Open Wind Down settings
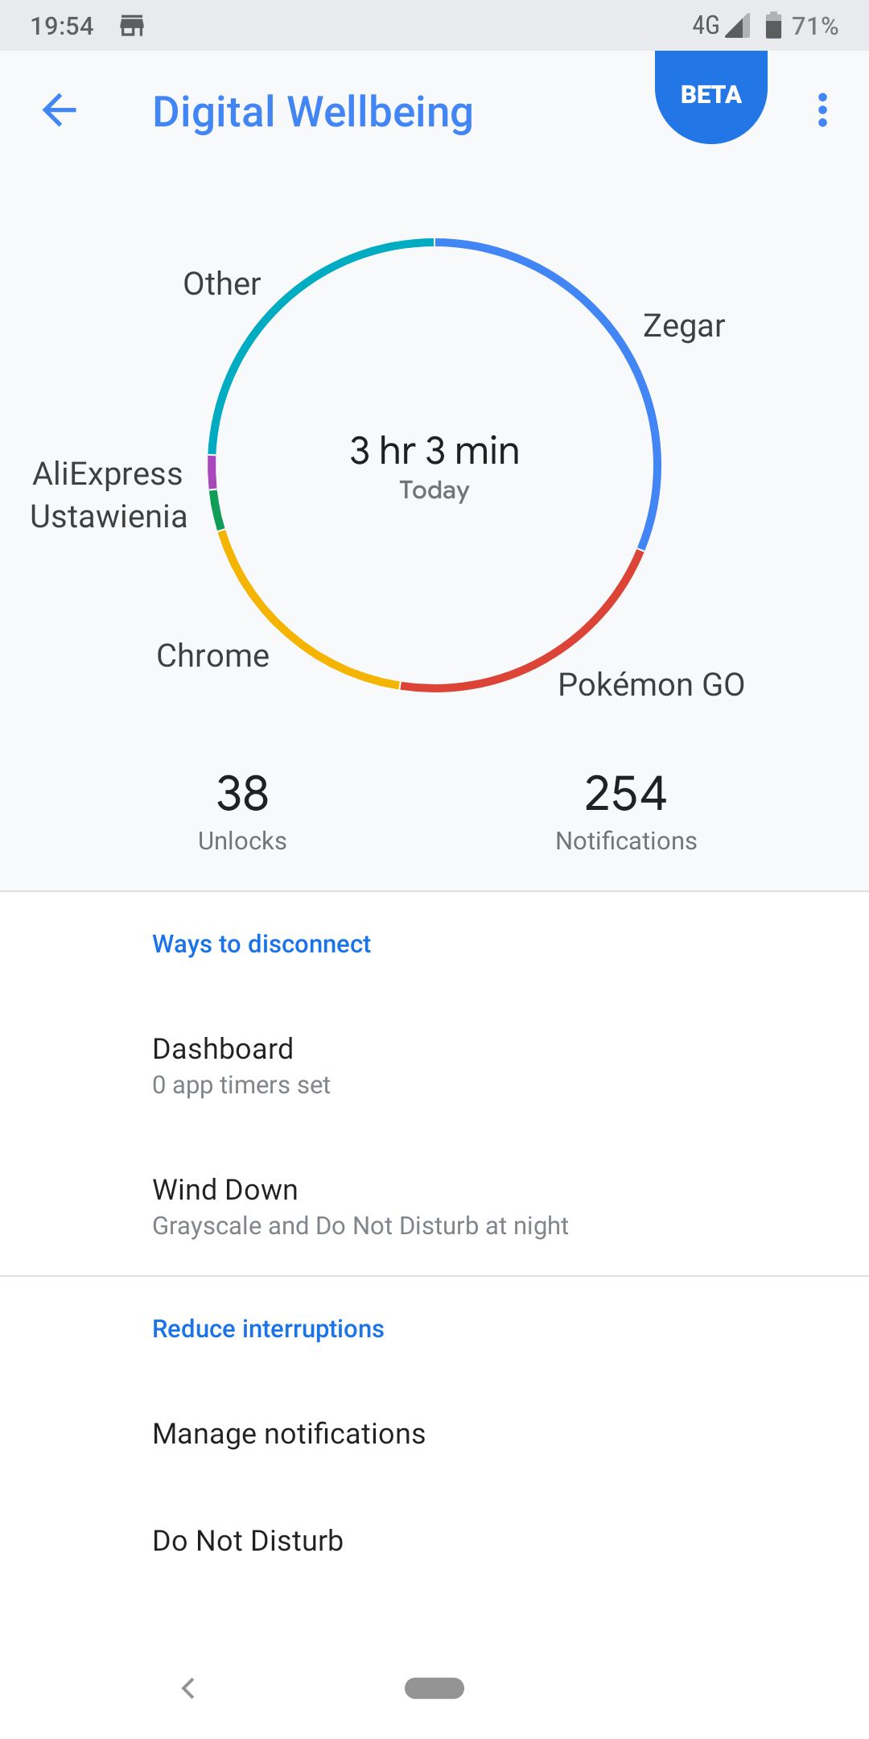This screenshot has height=1739, width=869. pos(434,1206)
